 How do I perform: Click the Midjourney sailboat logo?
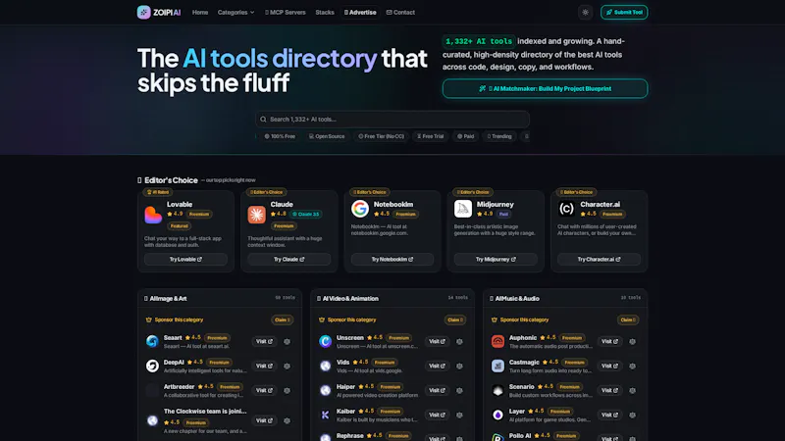[x=463, y=209]
